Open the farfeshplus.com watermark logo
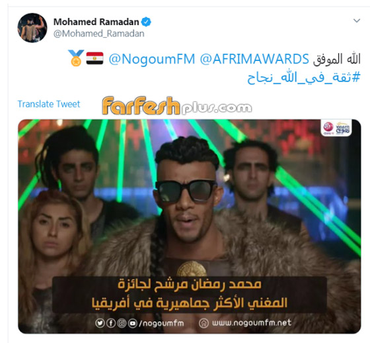 click(177, 106)
